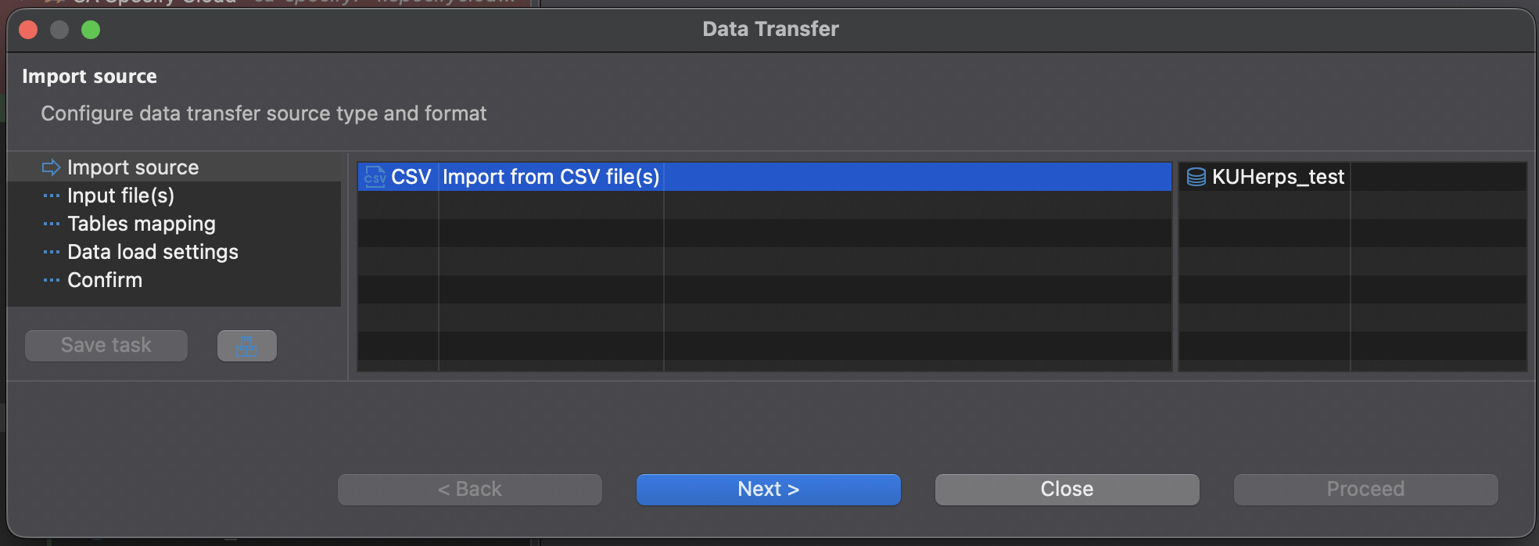Click the arrow icon beside Import source
The width and height of the screenshot is (1539, 546).
51,167
